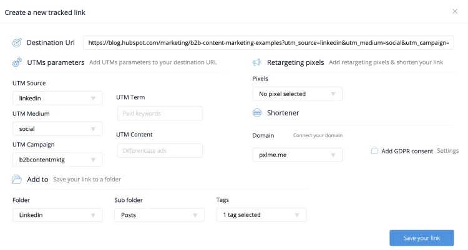468x250 pixels.
Task: Click into the UTM Term field
Action: click(160, 113)
